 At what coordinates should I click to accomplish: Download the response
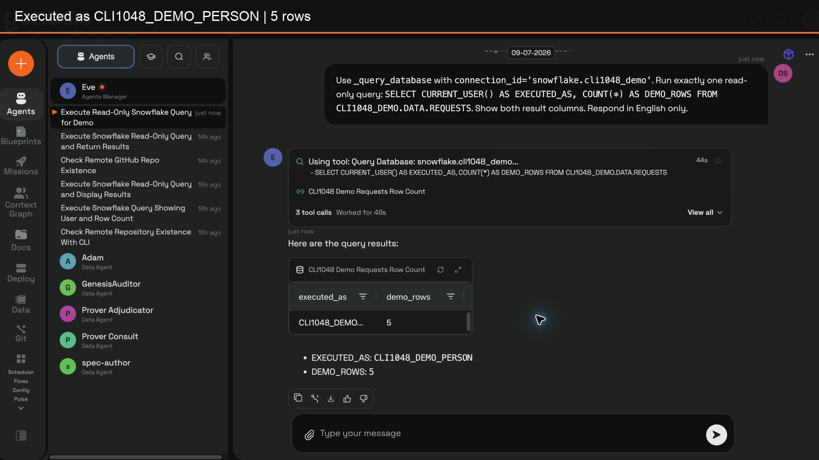pos(331,399)
